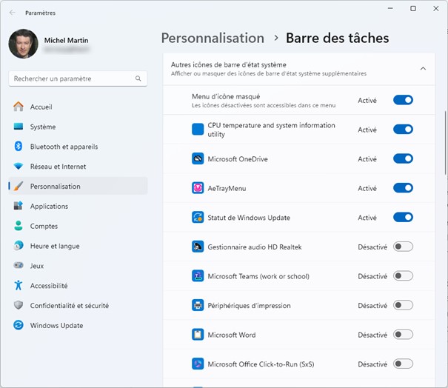Click the Realtek HD audio manager icon
Screen dimensions: 448x388
point(198,247)
